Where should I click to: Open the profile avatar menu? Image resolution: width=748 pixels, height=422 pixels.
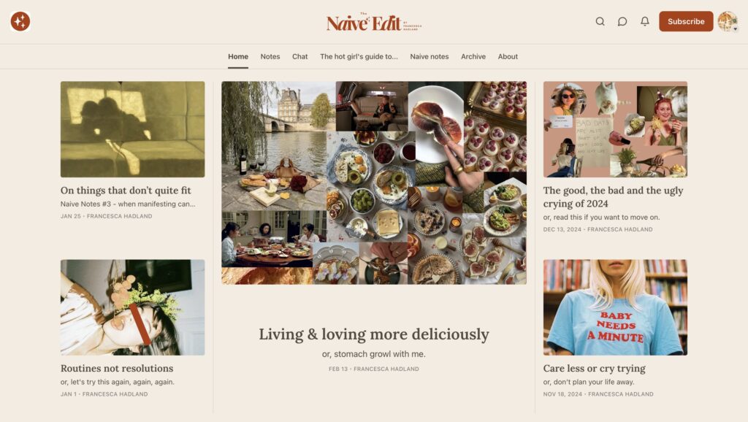[x=728, y=21]
